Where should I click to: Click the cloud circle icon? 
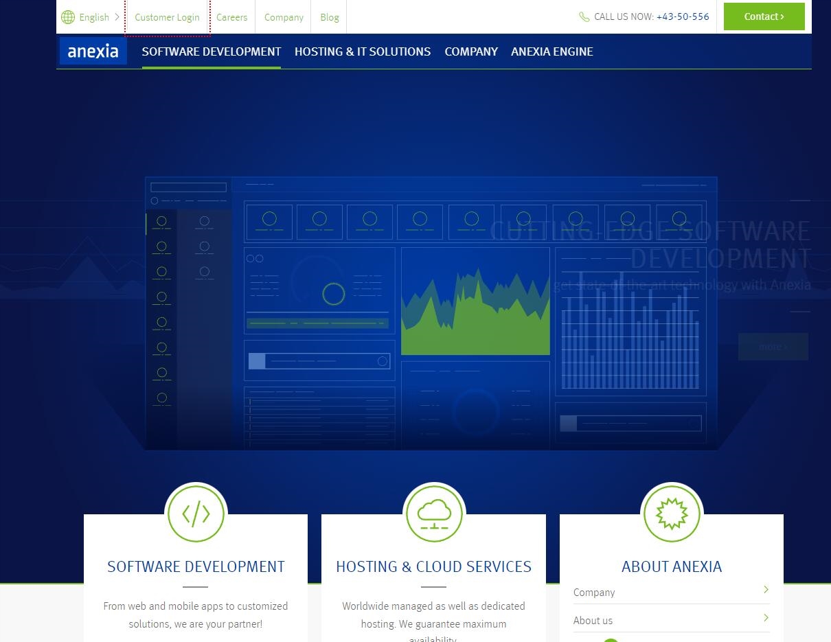[x=434, y=514]
